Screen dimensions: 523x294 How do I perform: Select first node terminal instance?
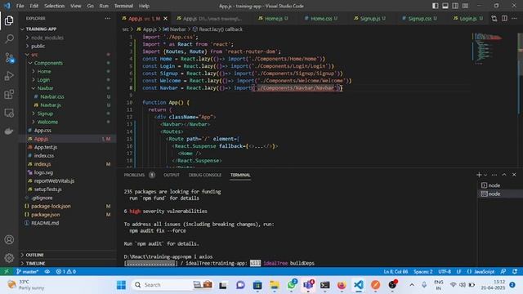[494, 185]
